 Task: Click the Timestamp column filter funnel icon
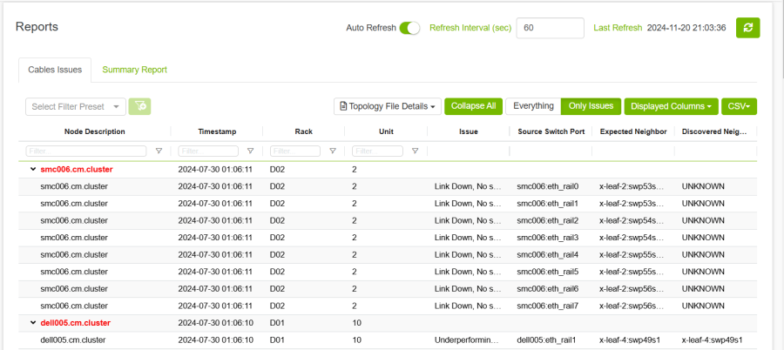point(250,151)
